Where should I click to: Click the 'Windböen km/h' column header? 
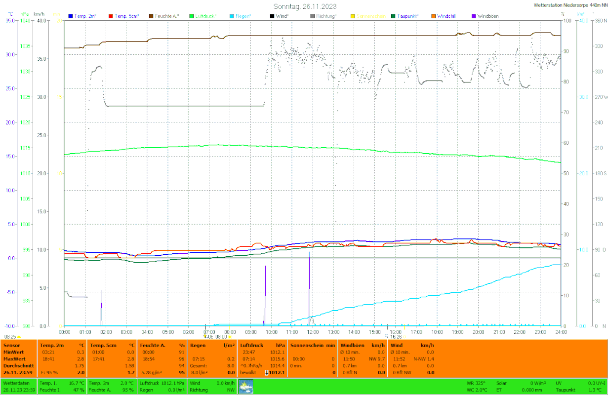[363, 346]
